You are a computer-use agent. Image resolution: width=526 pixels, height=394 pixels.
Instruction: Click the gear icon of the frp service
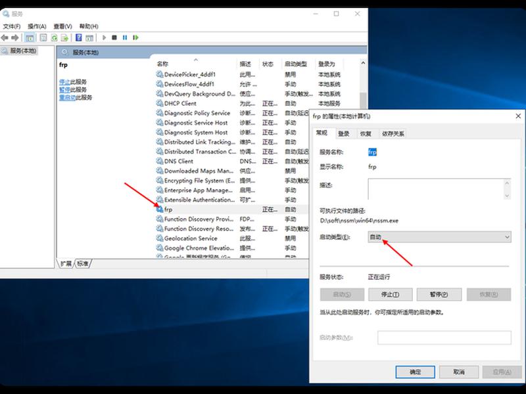(x=160, y=209)
